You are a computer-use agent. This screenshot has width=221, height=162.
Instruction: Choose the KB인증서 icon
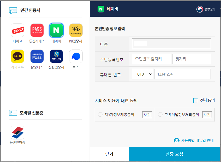click(76, 30)
